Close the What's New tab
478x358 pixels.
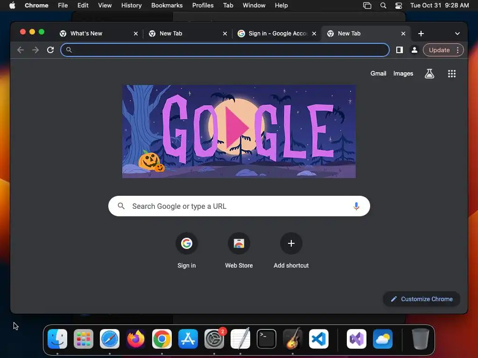tap(136, 34)
